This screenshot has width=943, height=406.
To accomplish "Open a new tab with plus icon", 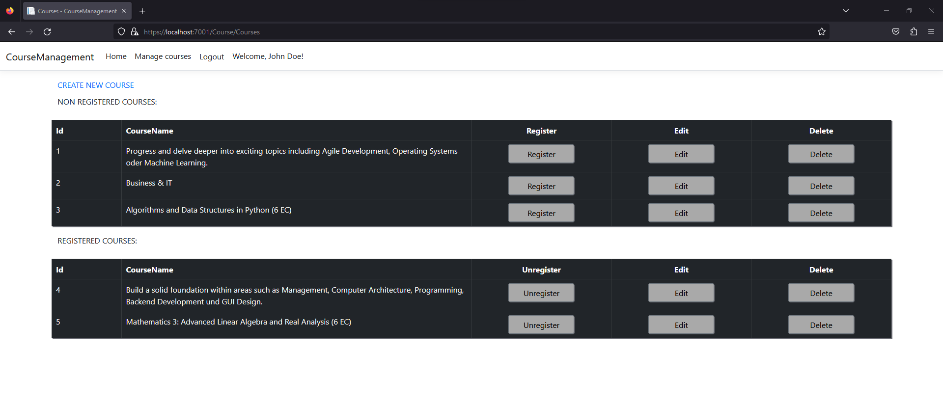I will pyautogui.click(x=142, y=11).
